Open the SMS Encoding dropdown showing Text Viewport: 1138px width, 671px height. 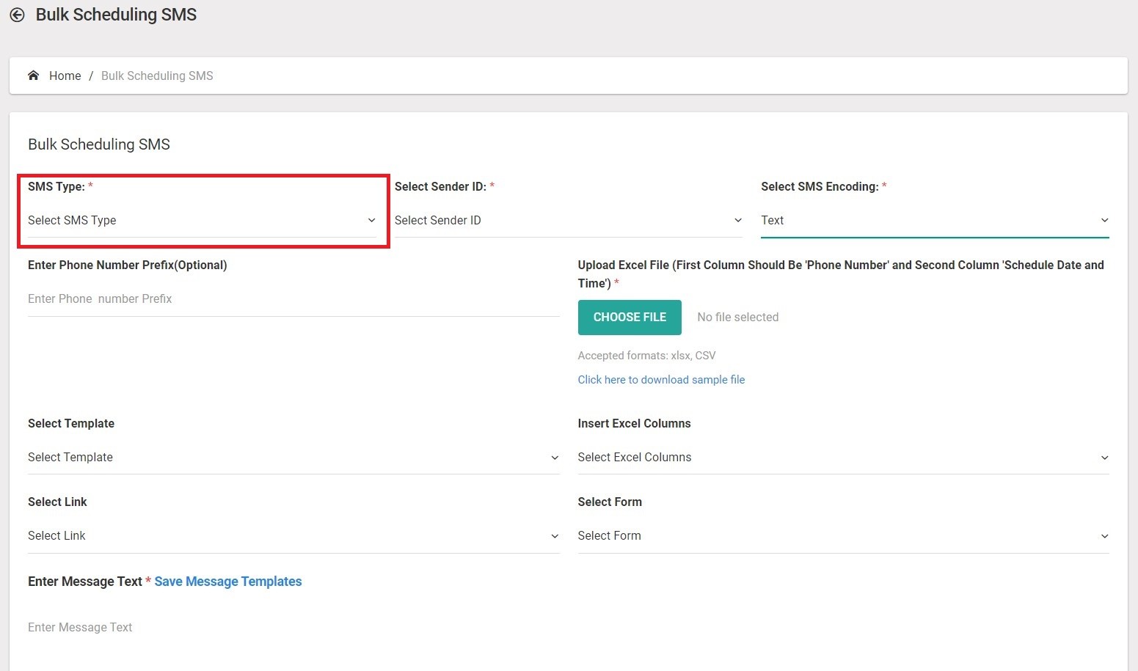click(932, 220)
